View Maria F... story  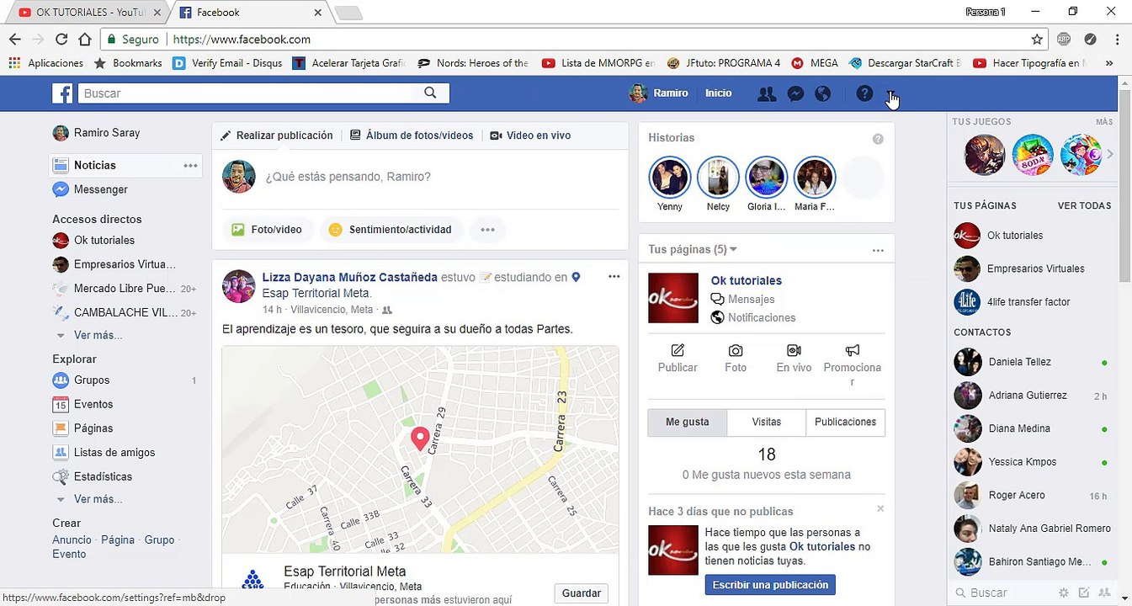[815, 178]
